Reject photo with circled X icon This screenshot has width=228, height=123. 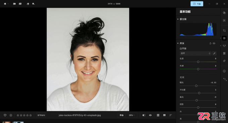coord(11,115)
